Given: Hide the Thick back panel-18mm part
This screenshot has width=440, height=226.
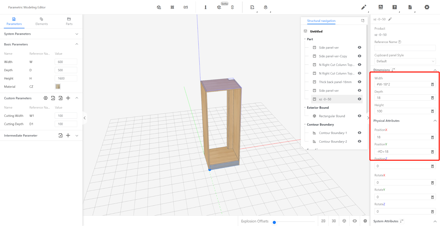Looking at the screenshot, I should [359, 82].
